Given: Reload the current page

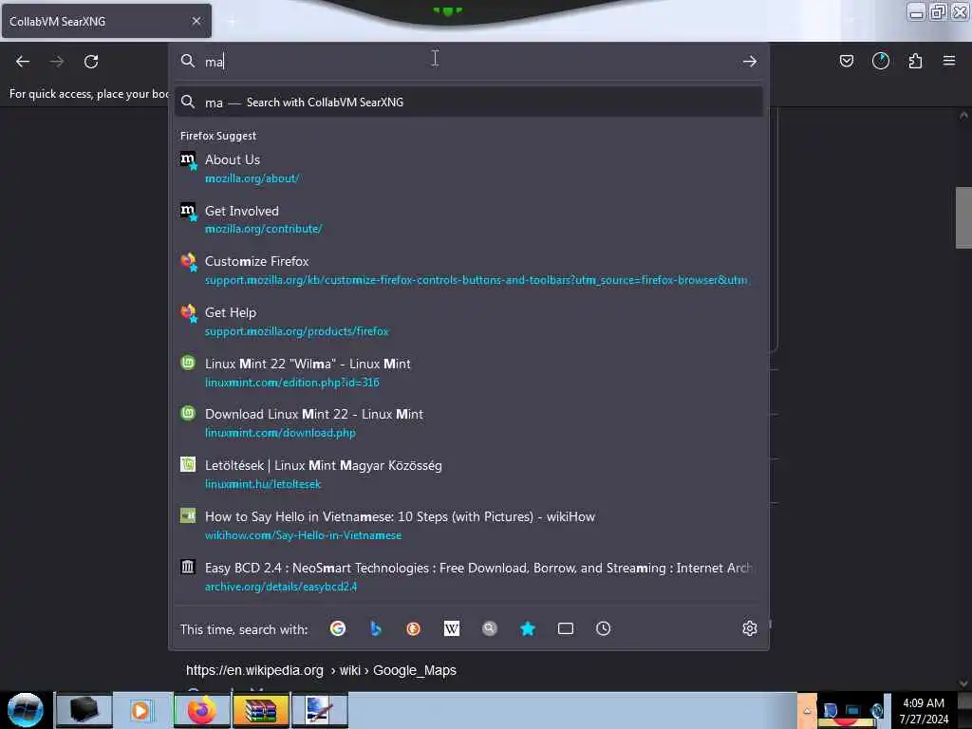Looking at the screenshot, I should click(91, 62).
